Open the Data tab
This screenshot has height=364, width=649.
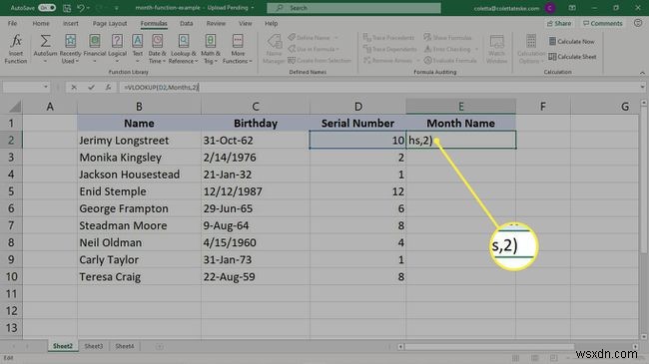(187, 24)
